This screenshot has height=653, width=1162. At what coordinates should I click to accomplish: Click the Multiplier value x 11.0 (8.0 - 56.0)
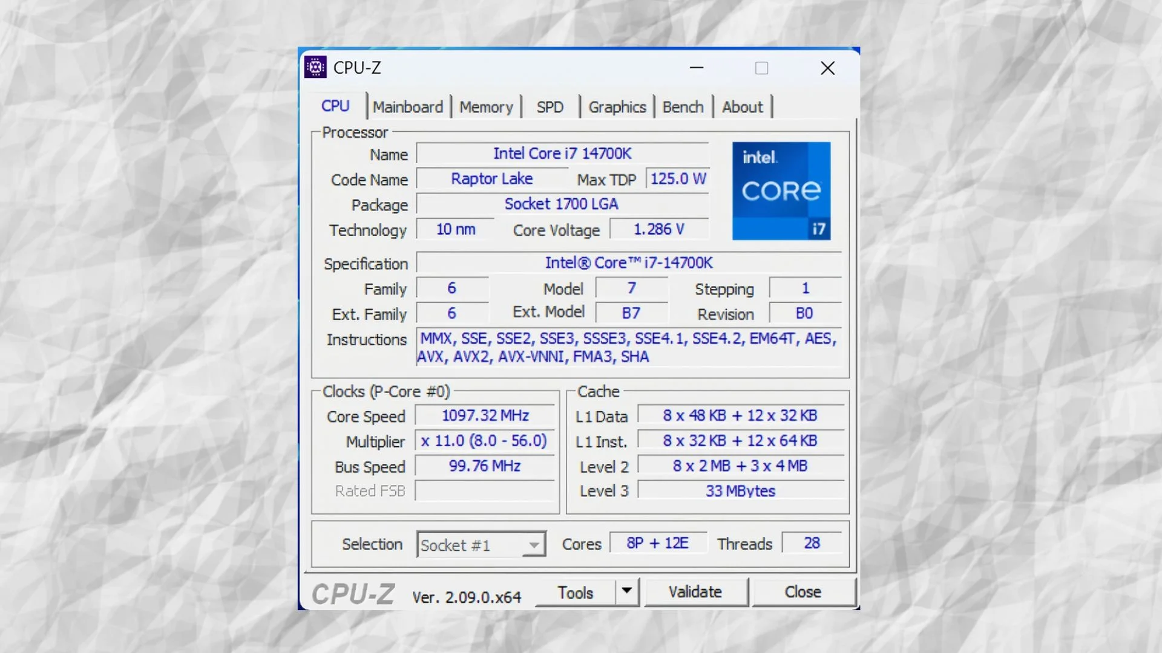(x=485, y=441)
